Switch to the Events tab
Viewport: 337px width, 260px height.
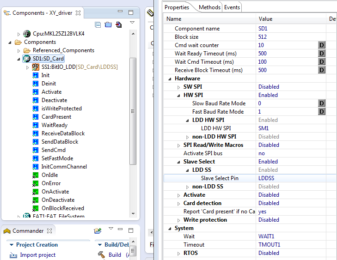pyautogui.click(x=232, y=7)
